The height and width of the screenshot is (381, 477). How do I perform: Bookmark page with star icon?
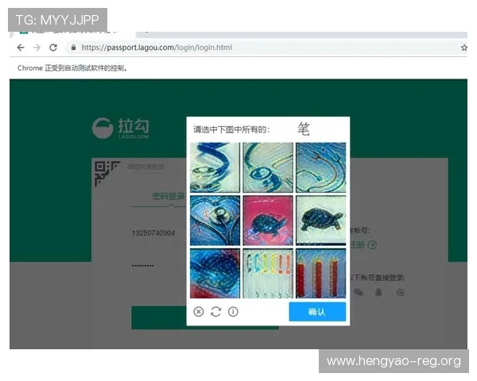point(463,48)
